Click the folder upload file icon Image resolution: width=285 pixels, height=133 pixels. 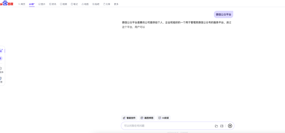click(216, 126)
